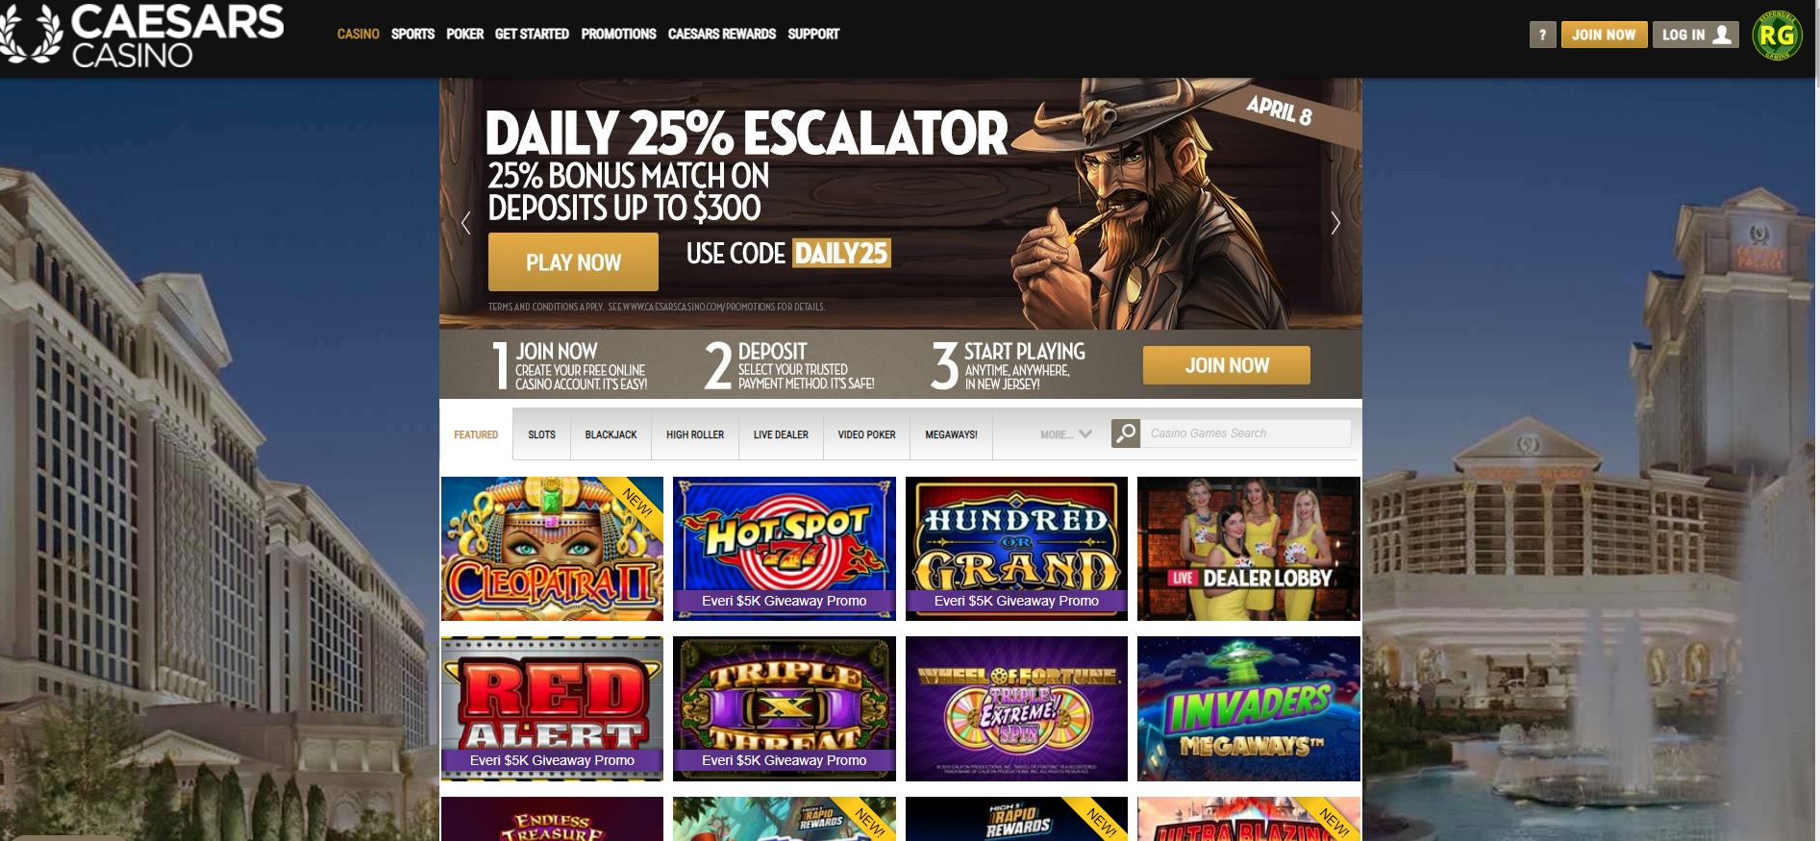1820x841 pixels.
Task: Click the RG responsible gaming badge
Action: pyautogui.click(x=1776, y=36)
